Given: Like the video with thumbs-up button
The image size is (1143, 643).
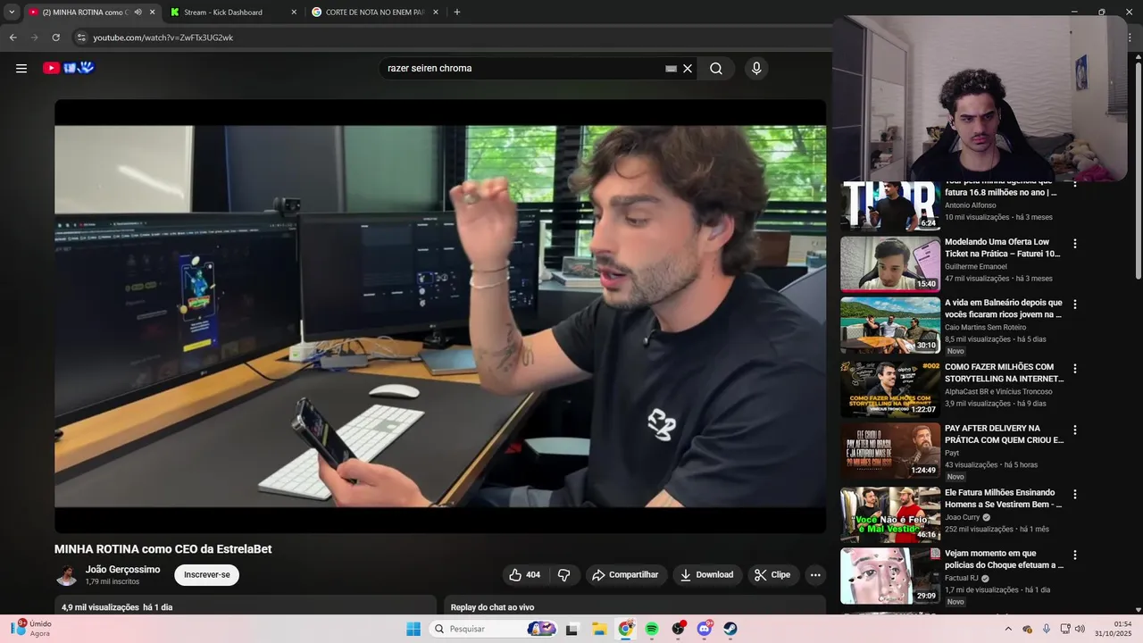Looking at the screenshot, I should (524, 575).
